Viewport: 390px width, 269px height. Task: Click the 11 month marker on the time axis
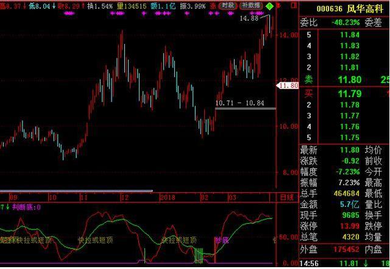point(84,198)
